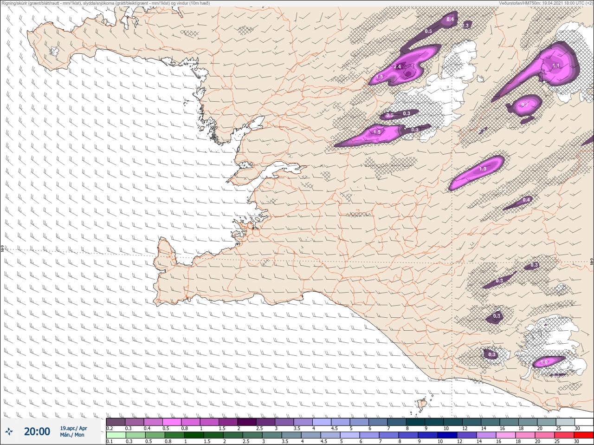Click the 20:00 forecast time display
The width and height of the screenshot is (594, 445).
click(37, 432)
